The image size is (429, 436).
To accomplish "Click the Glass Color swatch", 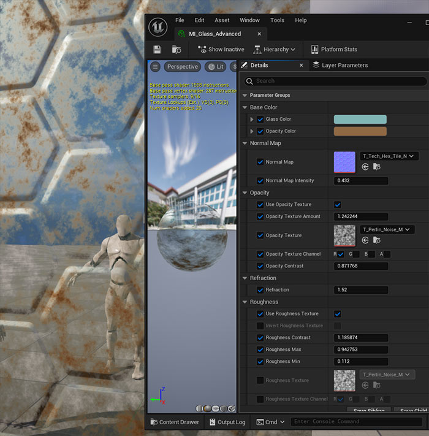I will (360, 120).
